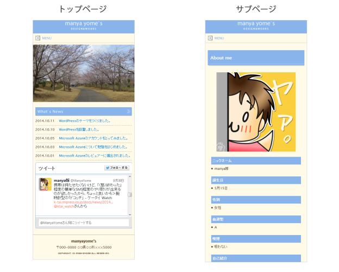Open the @ktai_watch mention link
The image size is (339, 272).
point(64,206)
